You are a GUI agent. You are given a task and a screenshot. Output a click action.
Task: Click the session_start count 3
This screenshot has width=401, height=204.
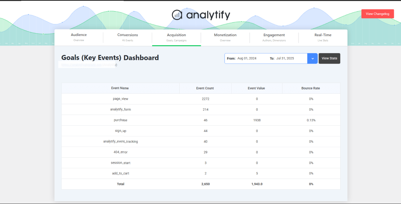205,163
